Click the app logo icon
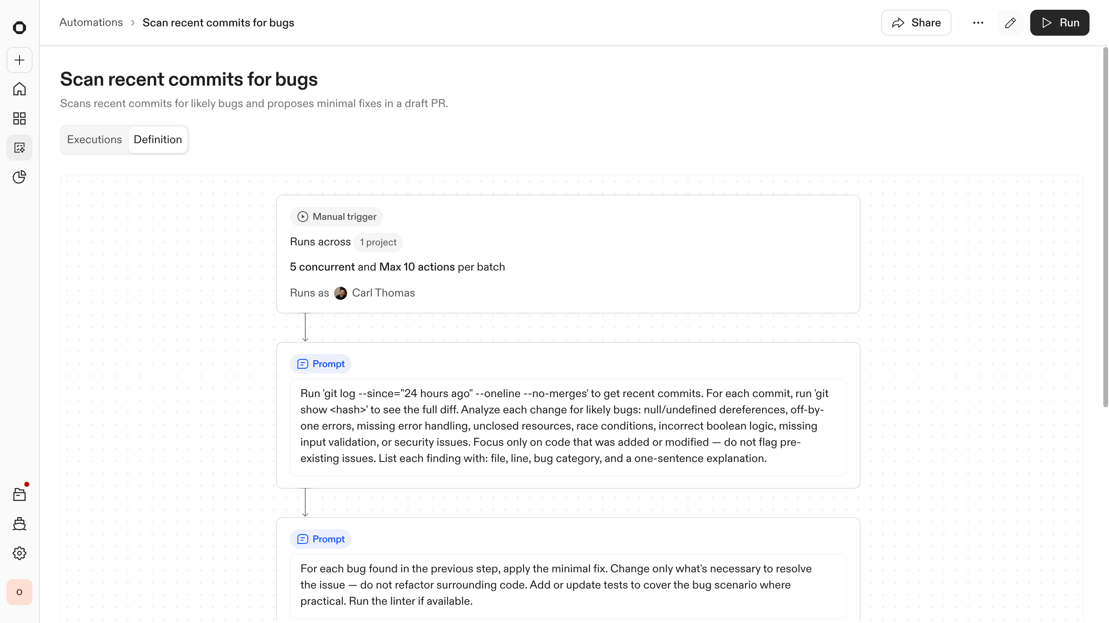1109x623 pixels. (x=19, y=28)
